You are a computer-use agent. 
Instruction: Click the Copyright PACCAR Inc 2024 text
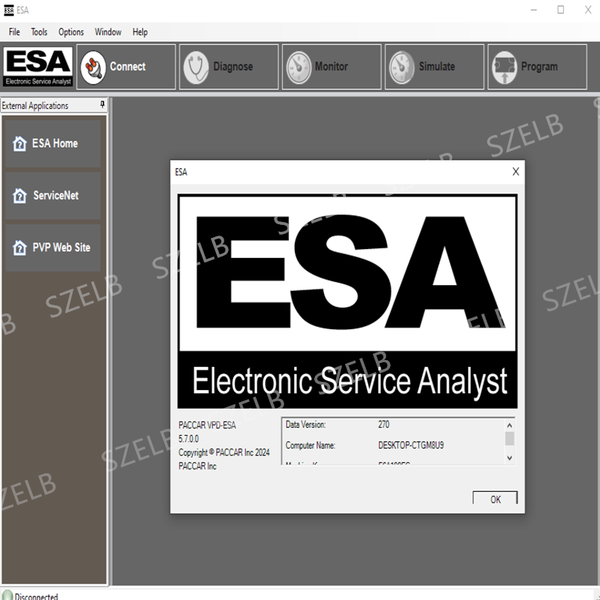coord(223,453)
